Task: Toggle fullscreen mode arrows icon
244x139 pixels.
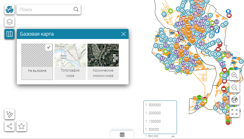Action: 234,112
